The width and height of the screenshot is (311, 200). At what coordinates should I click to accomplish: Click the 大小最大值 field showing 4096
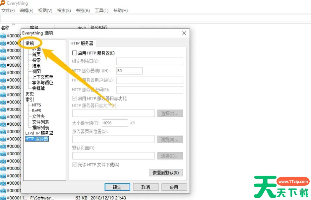point(115,123)
